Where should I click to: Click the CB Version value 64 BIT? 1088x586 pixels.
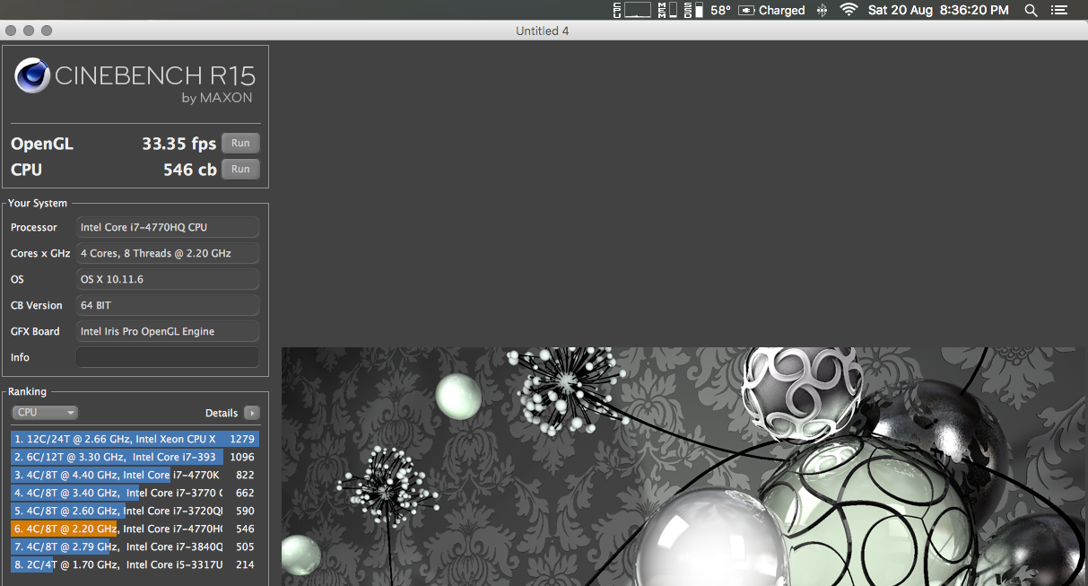tap(168, 305)
